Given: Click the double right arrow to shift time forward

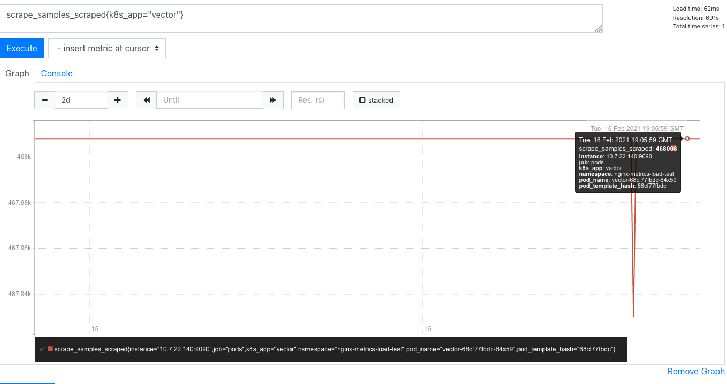Looking at the screenshot, I should pyautogui.click(x=273, y=100).
